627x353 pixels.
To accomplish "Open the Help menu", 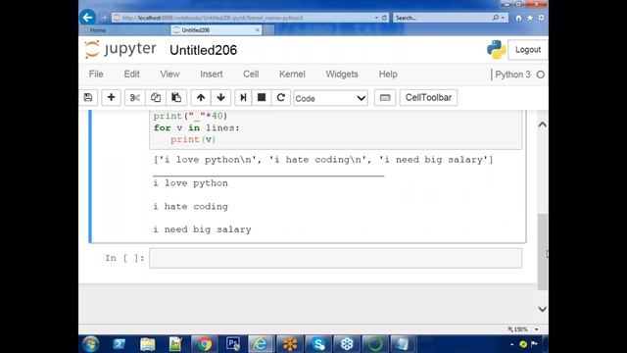I will pos(388,75).
